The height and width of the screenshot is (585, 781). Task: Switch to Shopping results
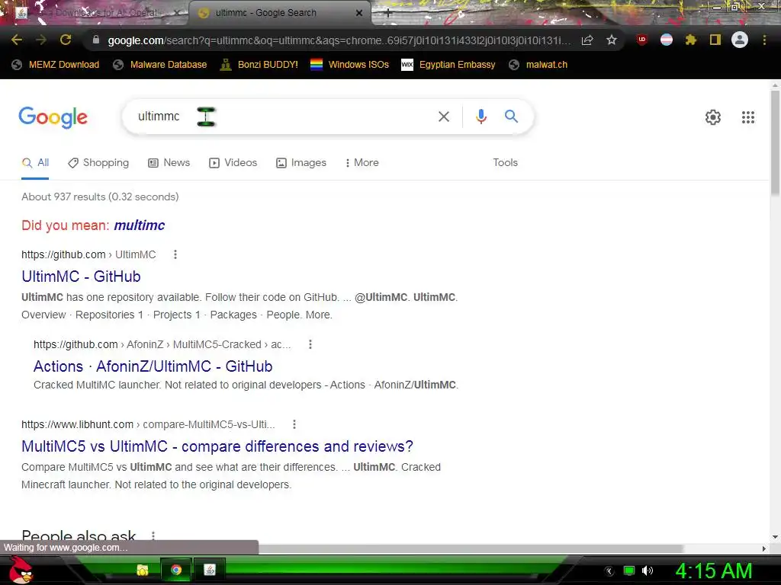[98, 163]
